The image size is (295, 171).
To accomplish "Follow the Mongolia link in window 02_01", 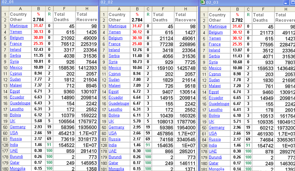I will [17, 168].
